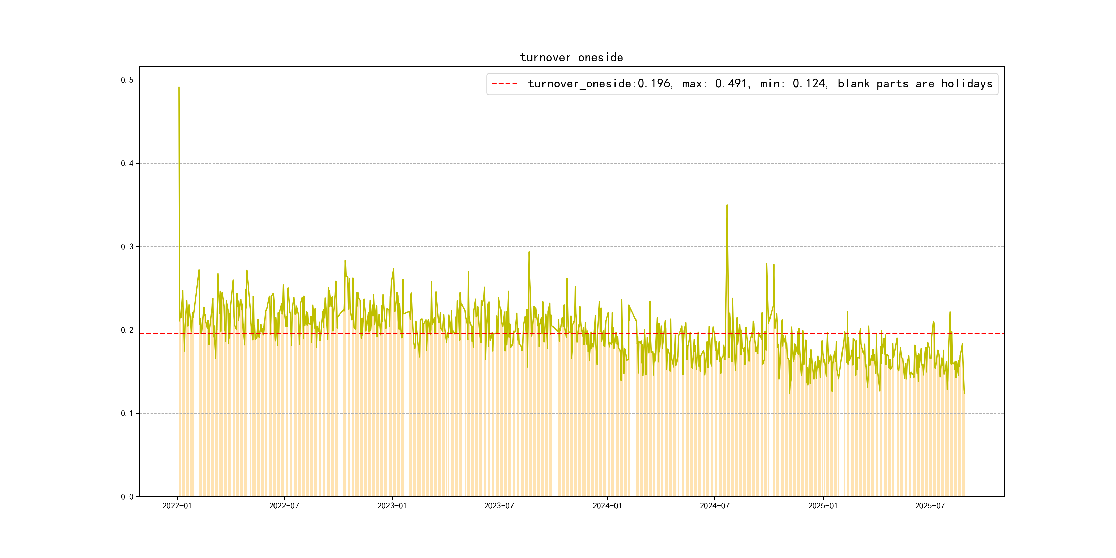Click the 0.1 y-axis tick label

point(127,413)
